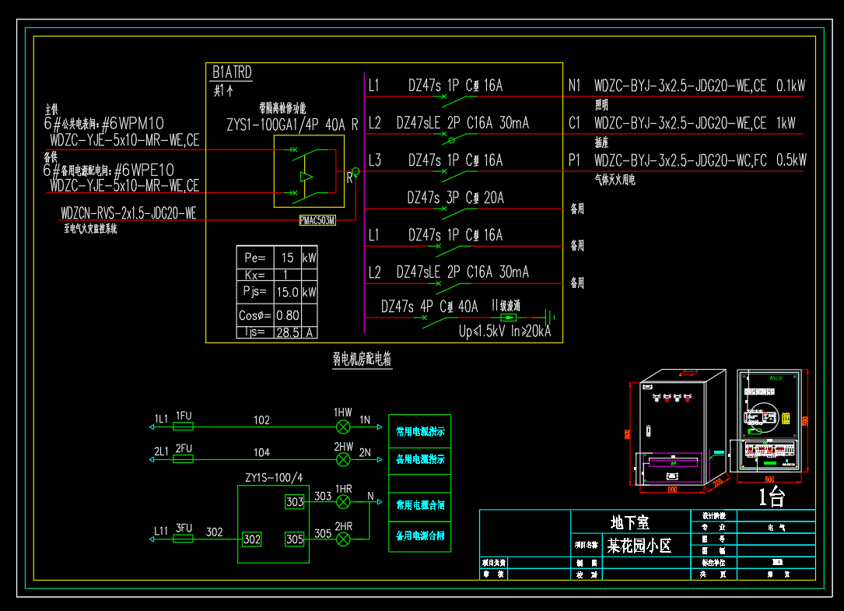Viewport: 844px width, 611px height.
Task: Click the 303 terminal box
Action: [295, 501]
